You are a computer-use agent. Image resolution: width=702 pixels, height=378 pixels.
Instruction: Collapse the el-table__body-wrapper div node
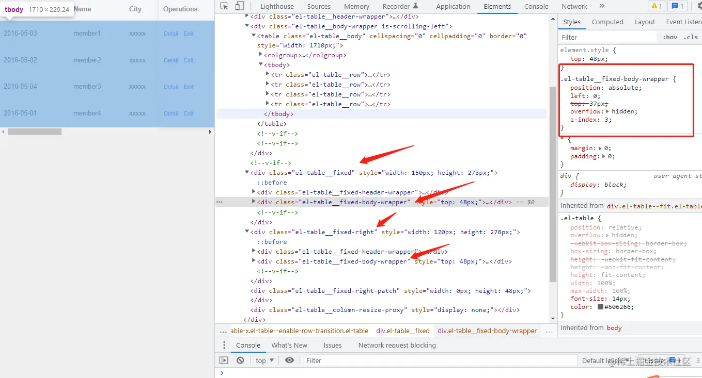coord(247,26)
